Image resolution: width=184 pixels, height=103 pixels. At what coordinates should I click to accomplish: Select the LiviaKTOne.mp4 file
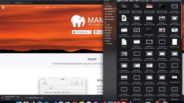coord(175,79)
